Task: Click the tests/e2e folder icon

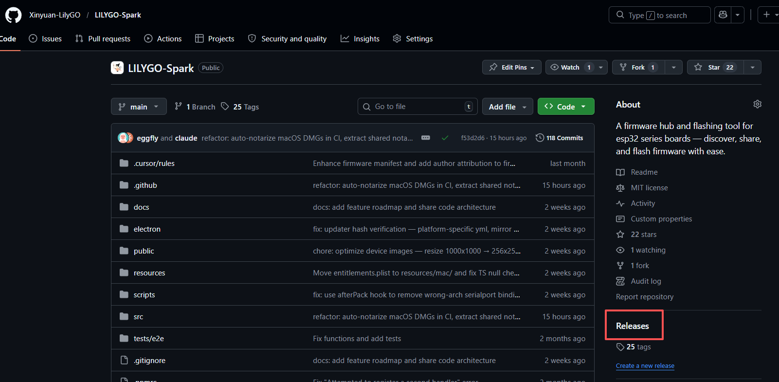Action: [x=124, y=338]
